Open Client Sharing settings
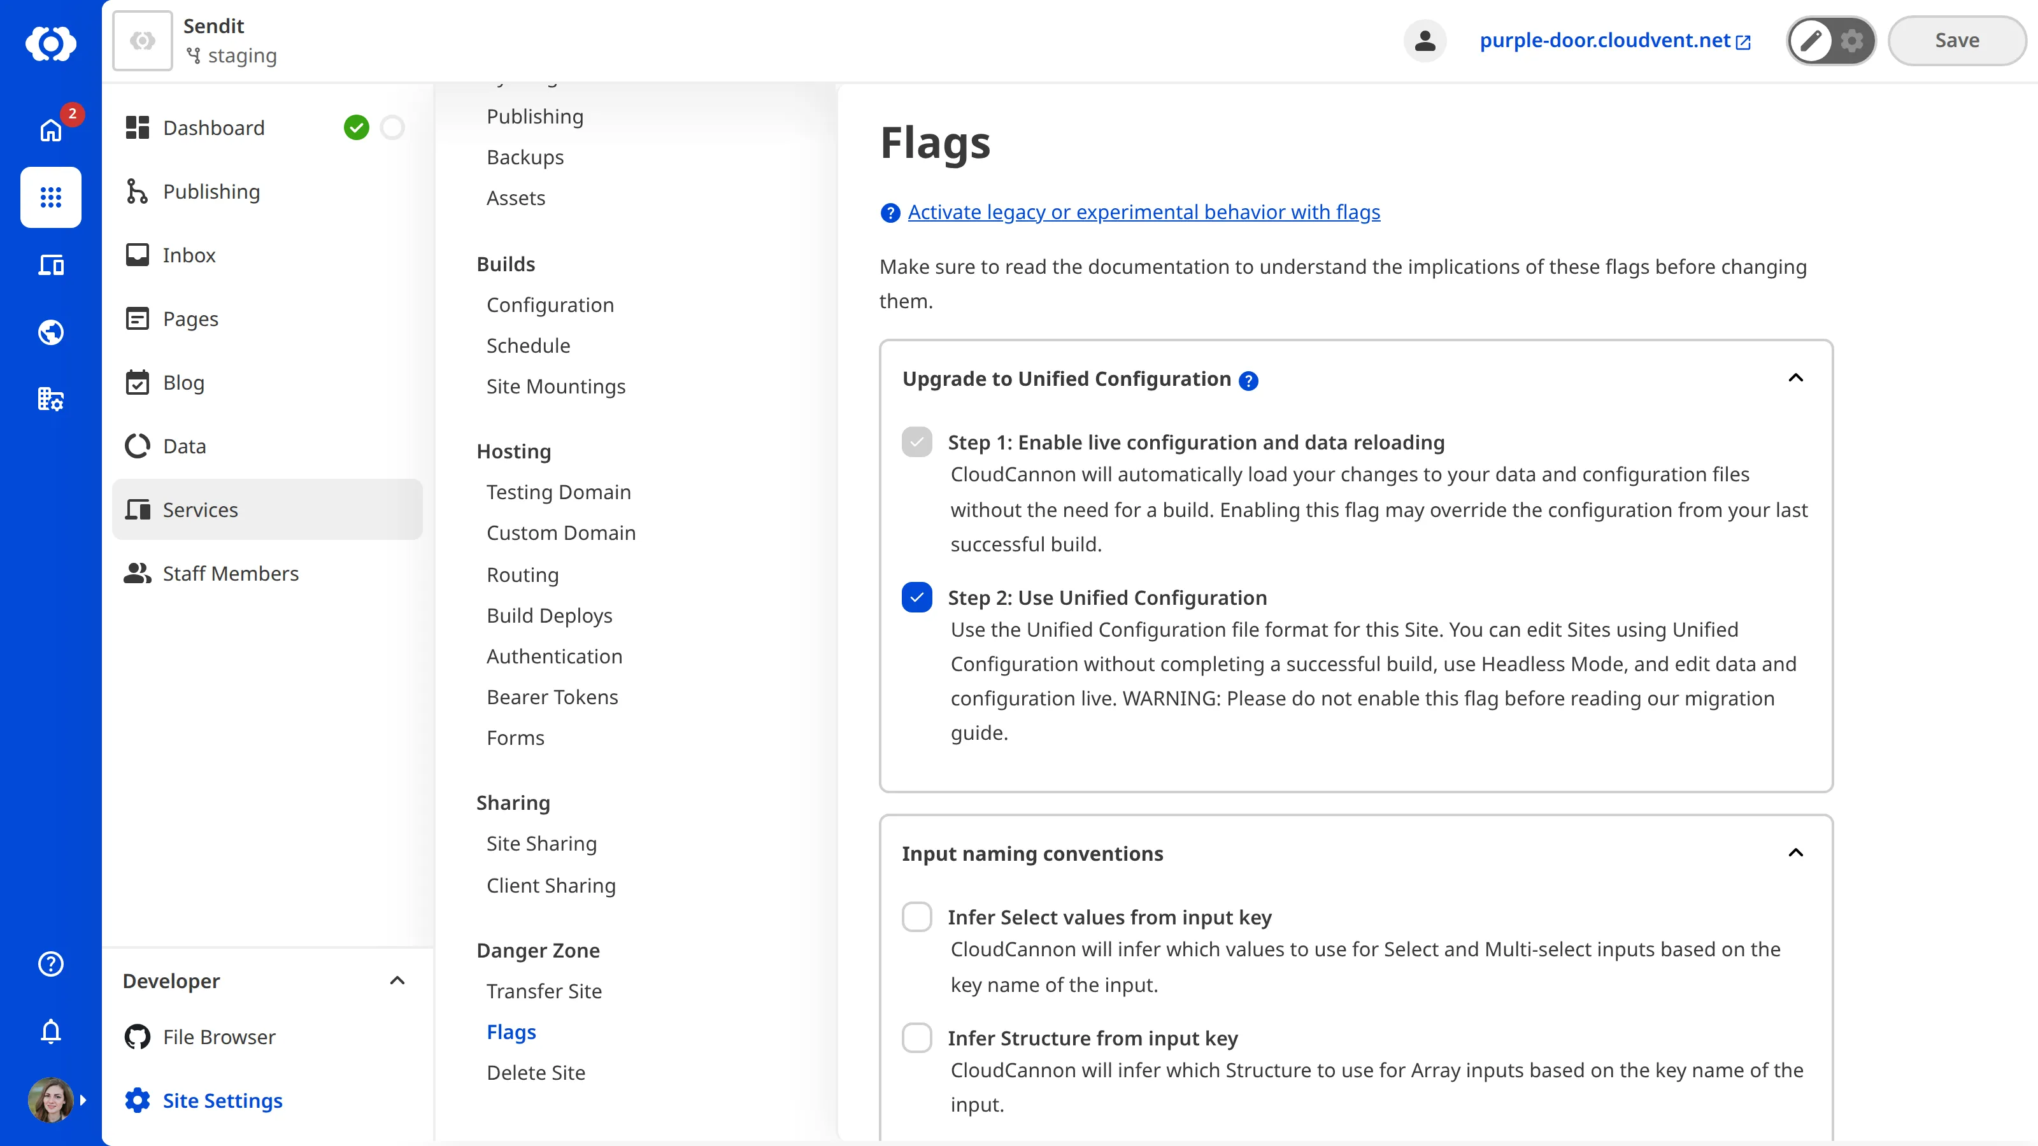Image resolution: width=2038 pixels, height=1146 pixels. coord(551,885)
